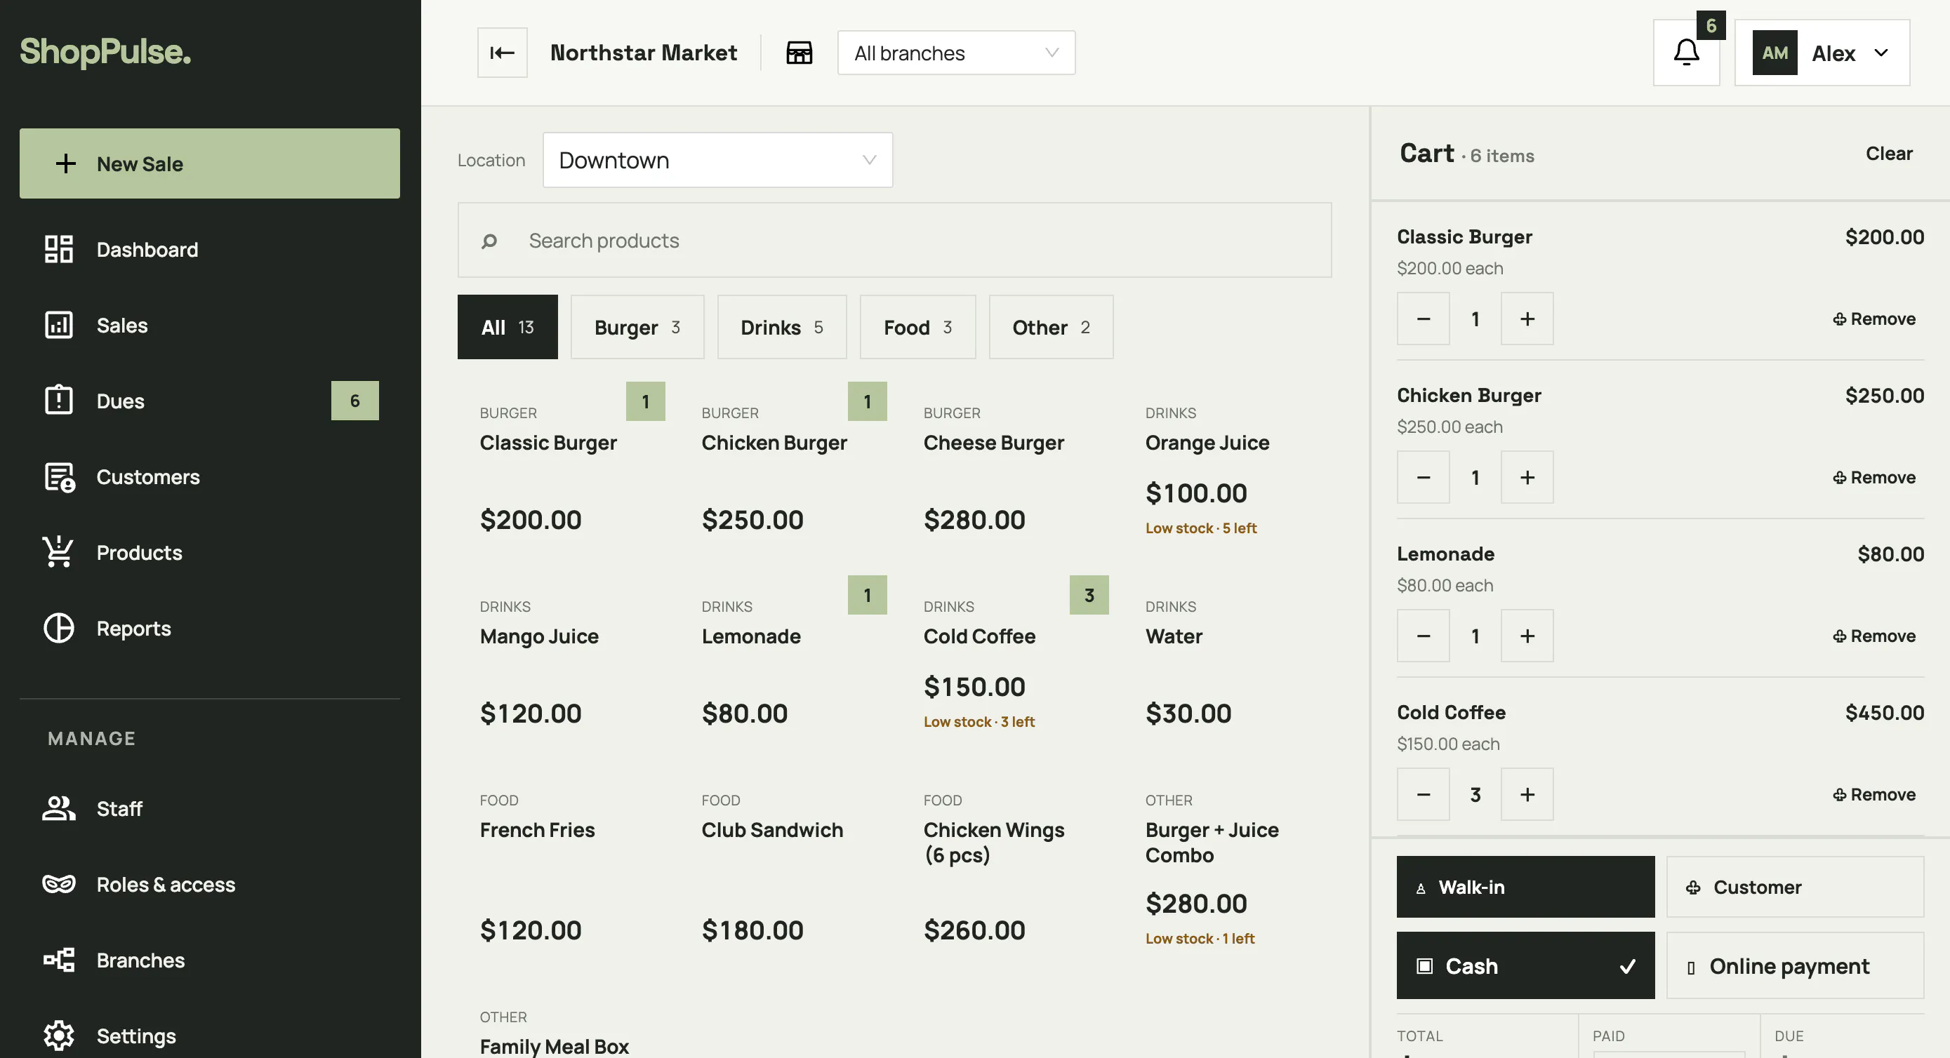This screenshot has width=1950, height=1058.
Task: Switch to Customer sale type
Action: [x=1794, y=886]
